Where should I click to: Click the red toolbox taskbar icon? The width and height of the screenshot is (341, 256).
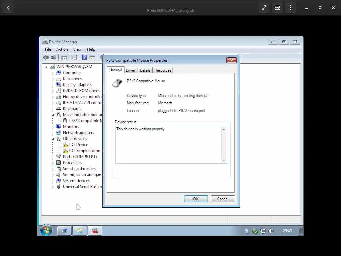[95, 231]
